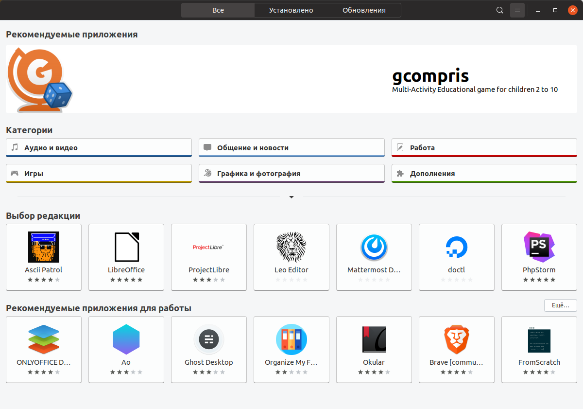Click the brush icon beside Графика и фотография

(207, 173)
